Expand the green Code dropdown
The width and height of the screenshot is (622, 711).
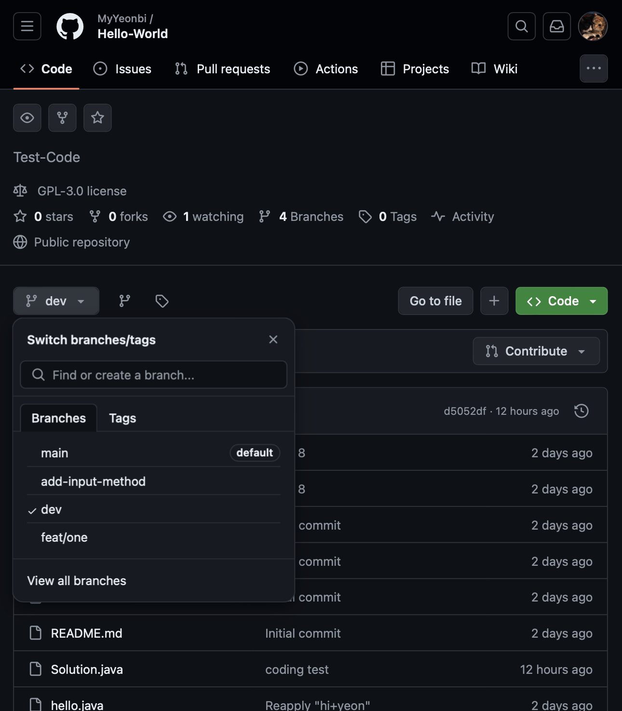[561, 301]
